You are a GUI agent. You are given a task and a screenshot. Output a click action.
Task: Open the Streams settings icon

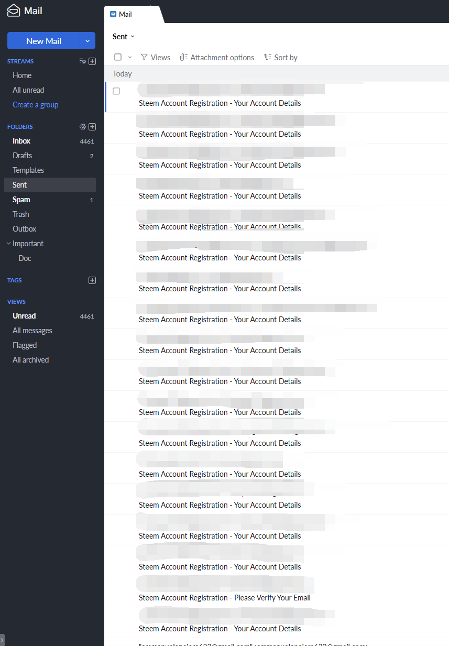pos(82,61)
